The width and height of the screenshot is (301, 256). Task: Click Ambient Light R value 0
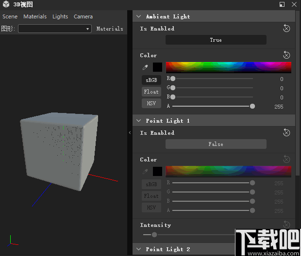282,79
